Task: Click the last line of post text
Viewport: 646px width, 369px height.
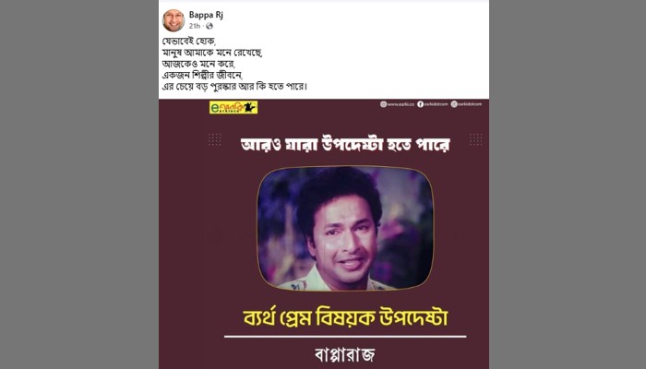Action: 234,87
